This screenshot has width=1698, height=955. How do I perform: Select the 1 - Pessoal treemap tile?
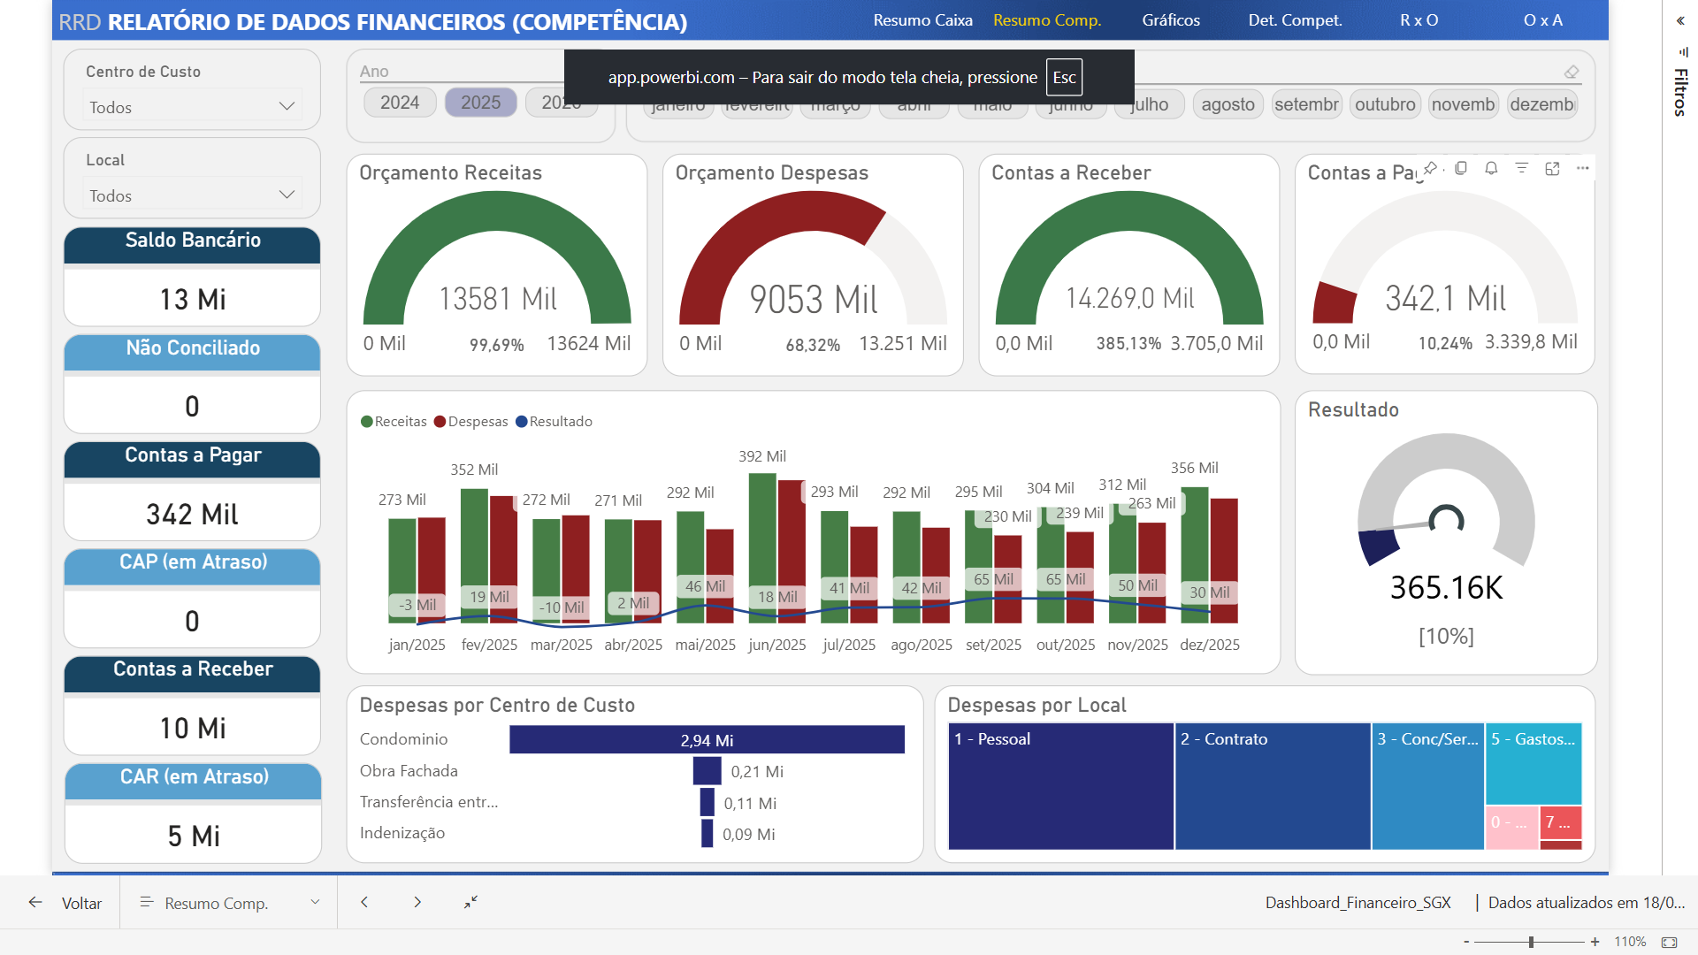(1060, 786)
